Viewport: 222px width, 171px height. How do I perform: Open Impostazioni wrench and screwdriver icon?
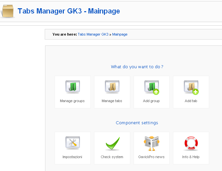pos(73,143)
